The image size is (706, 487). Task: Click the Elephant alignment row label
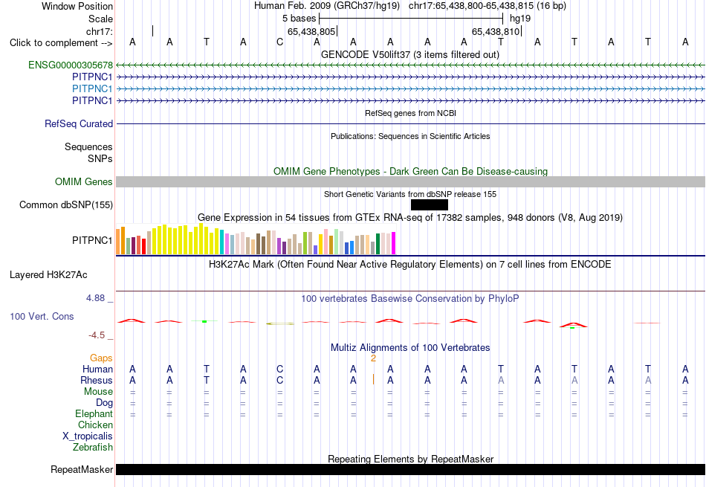pyautogui.click(x=94, y=413)
